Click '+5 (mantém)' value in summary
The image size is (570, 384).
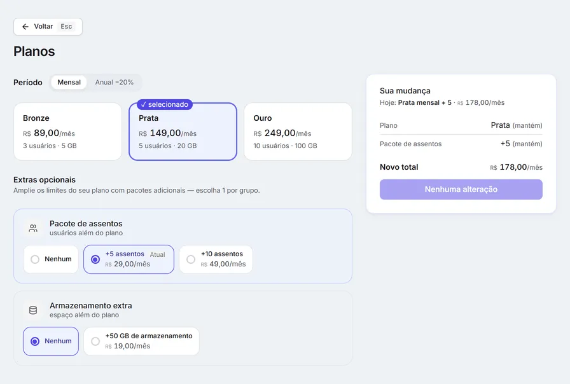click(x=521, y=144)
